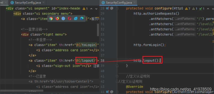This screenshot has height=94, width=214.
Task: Click the "/level1/ pattern string
Action: point(205,24)
